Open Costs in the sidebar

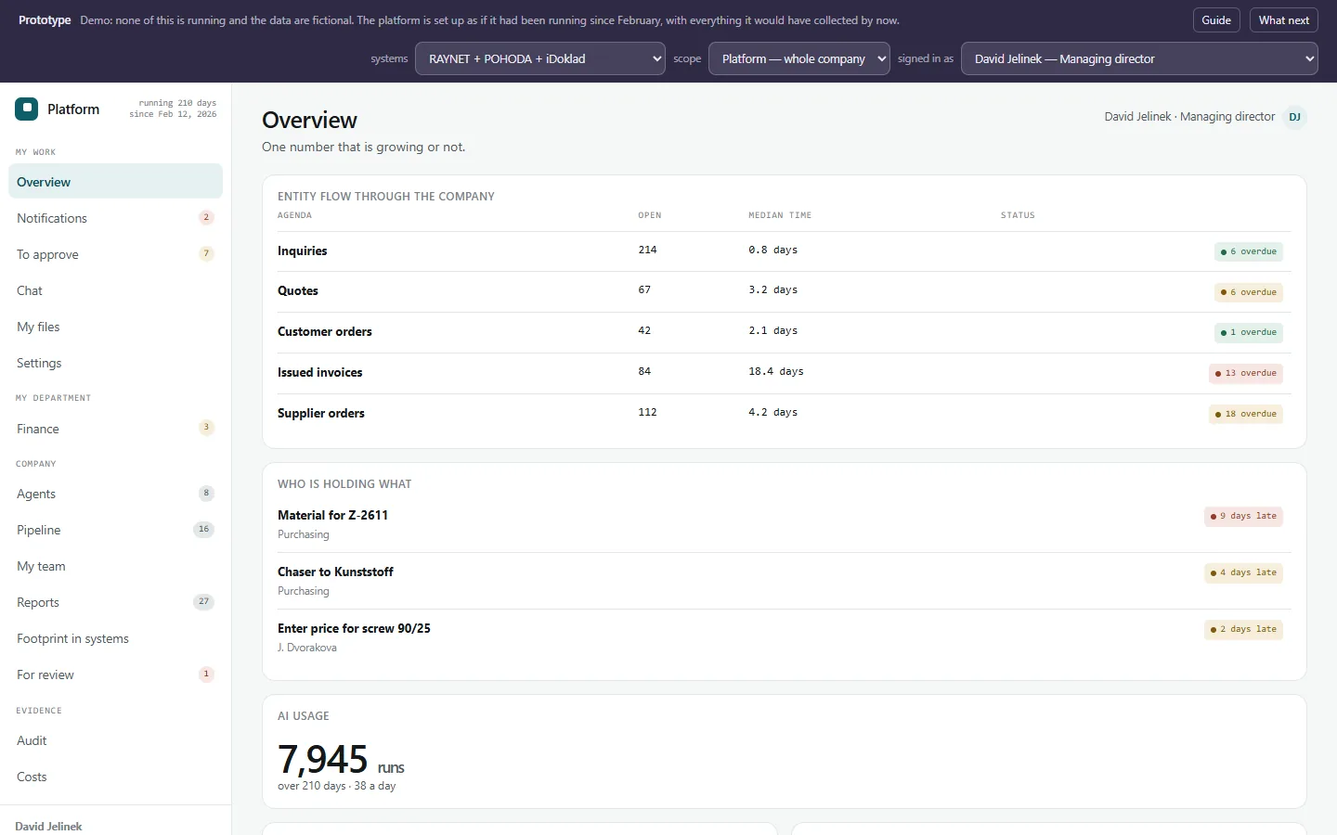coord(115,777)
